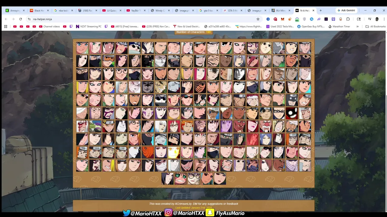Switch to the gta 5 los tab

click(208, 11)
